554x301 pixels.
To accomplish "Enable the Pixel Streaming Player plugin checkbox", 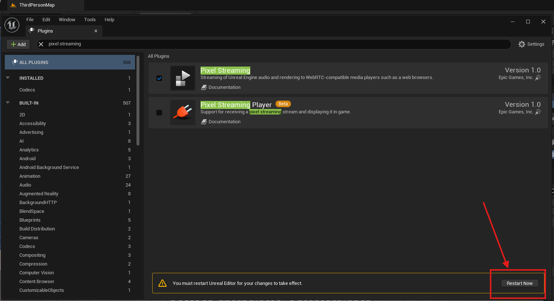I will point(159,113).
